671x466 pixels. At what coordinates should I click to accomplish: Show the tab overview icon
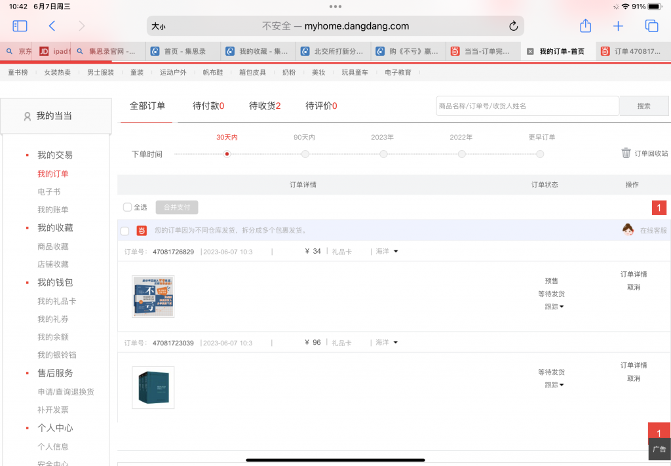point(651,26)
